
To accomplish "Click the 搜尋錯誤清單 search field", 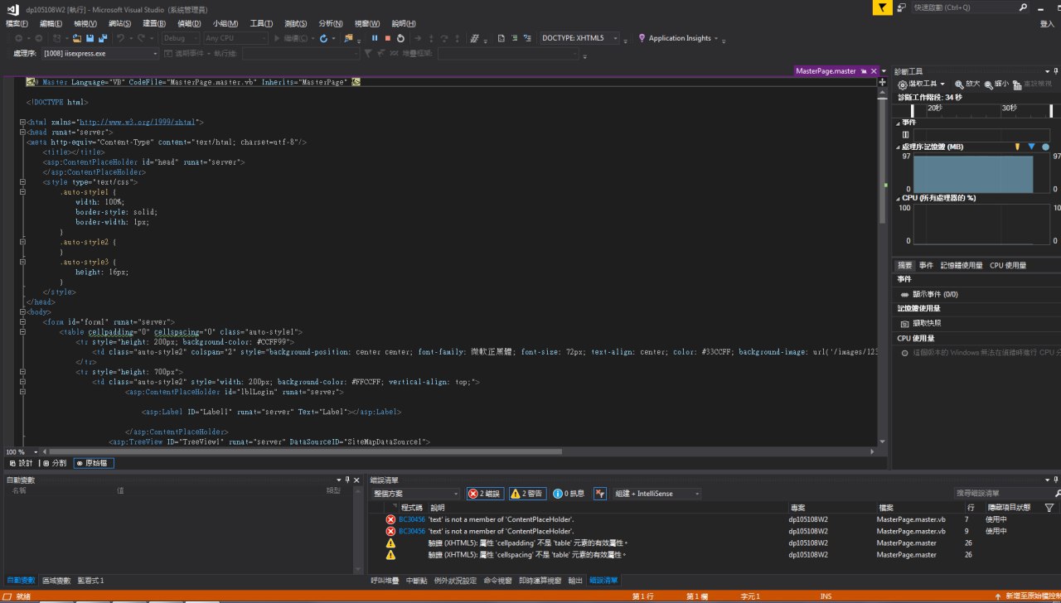I will tap(1003, 494).
